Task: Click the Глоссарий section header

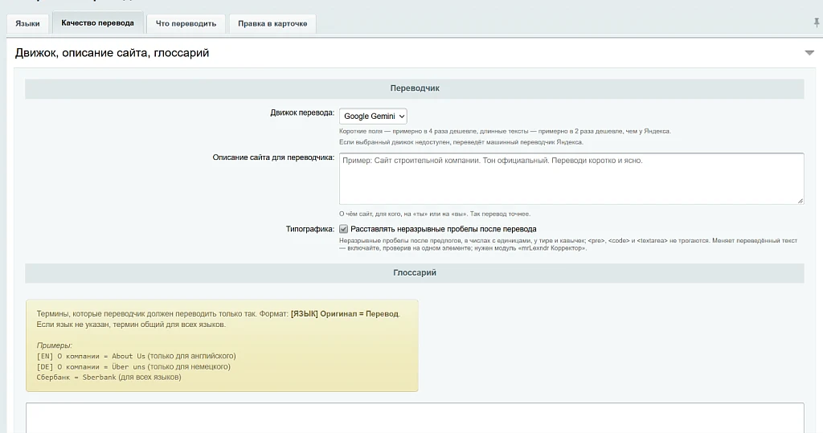Action: pyautogui.click(x=415, y=273)
